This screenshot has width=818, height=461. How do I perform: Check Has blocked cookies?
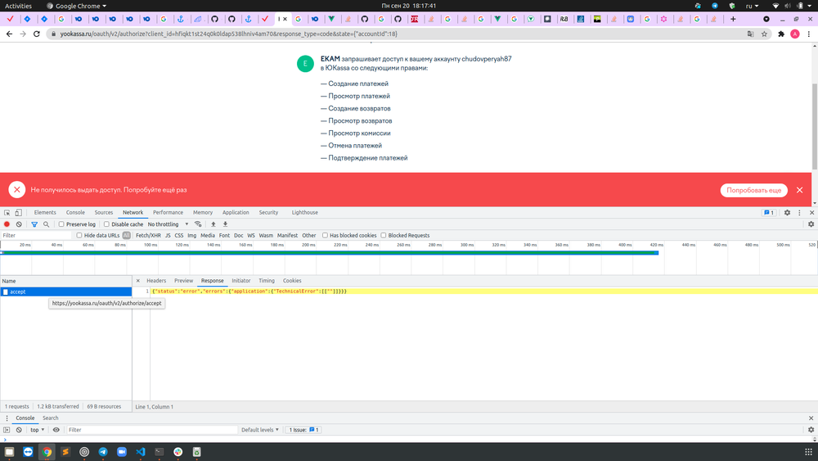pos(325,236)
